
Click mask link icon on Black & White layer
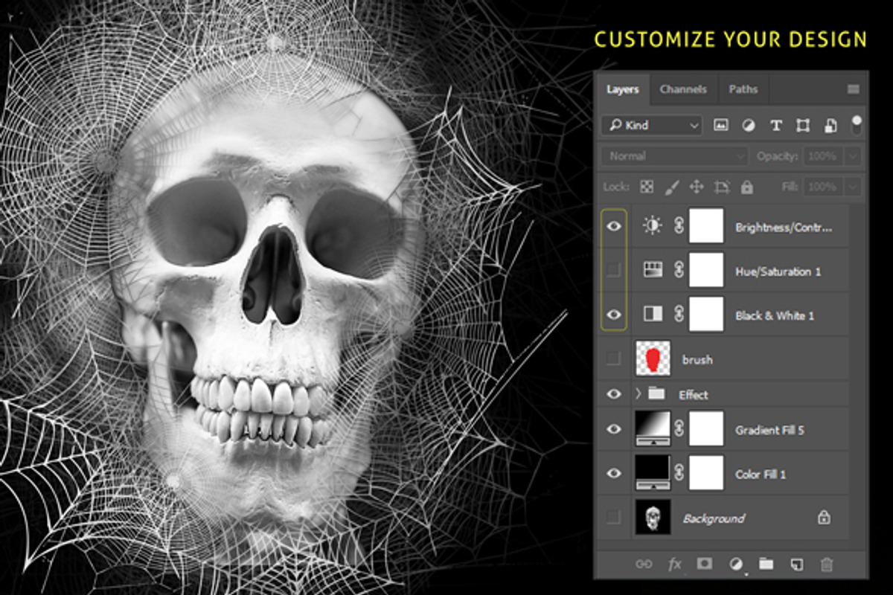(x=679, y=315)
